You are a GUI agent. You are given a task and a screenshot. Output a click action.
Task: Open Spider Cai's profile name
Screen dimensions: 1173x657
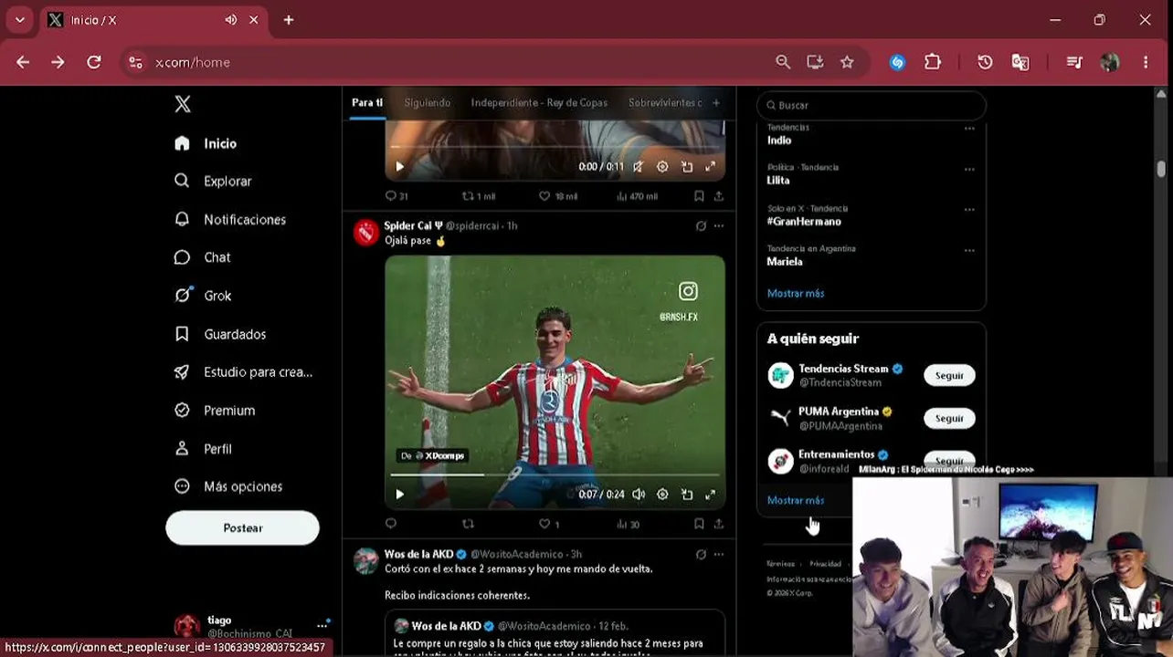pos(412,225)
